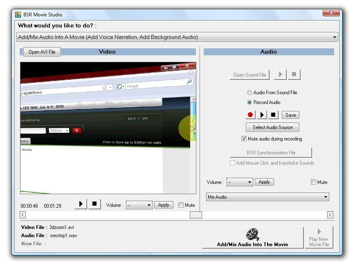The width and height of the screenshot is (355, 265).
Task: Play the video preview
Action: [81, 204]
